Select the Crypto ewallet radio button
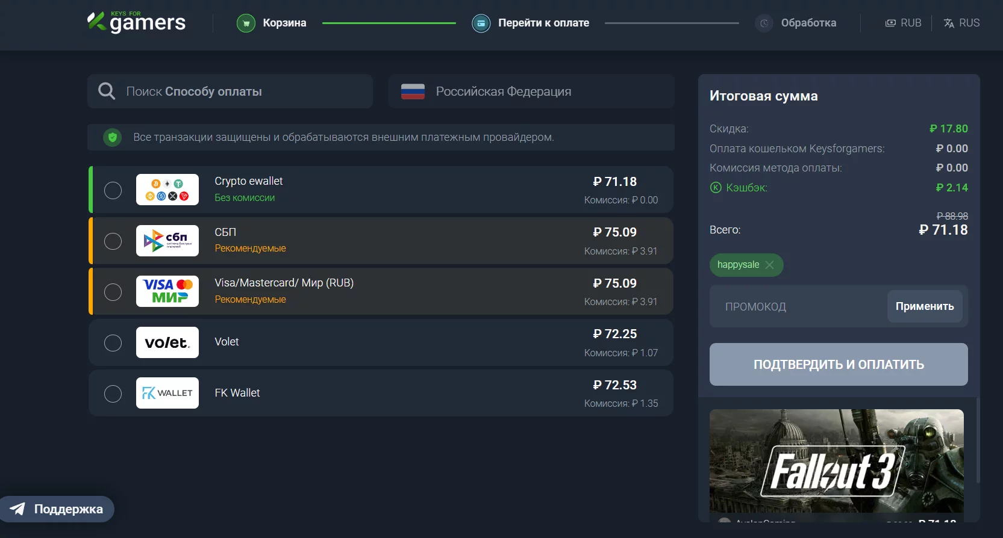The height and width of the screenshot is (538, 1003). point(113,190)
